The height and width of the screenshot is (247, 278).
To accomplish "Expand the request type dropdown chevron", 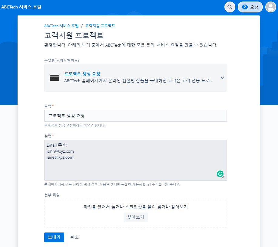I will 222,78.
